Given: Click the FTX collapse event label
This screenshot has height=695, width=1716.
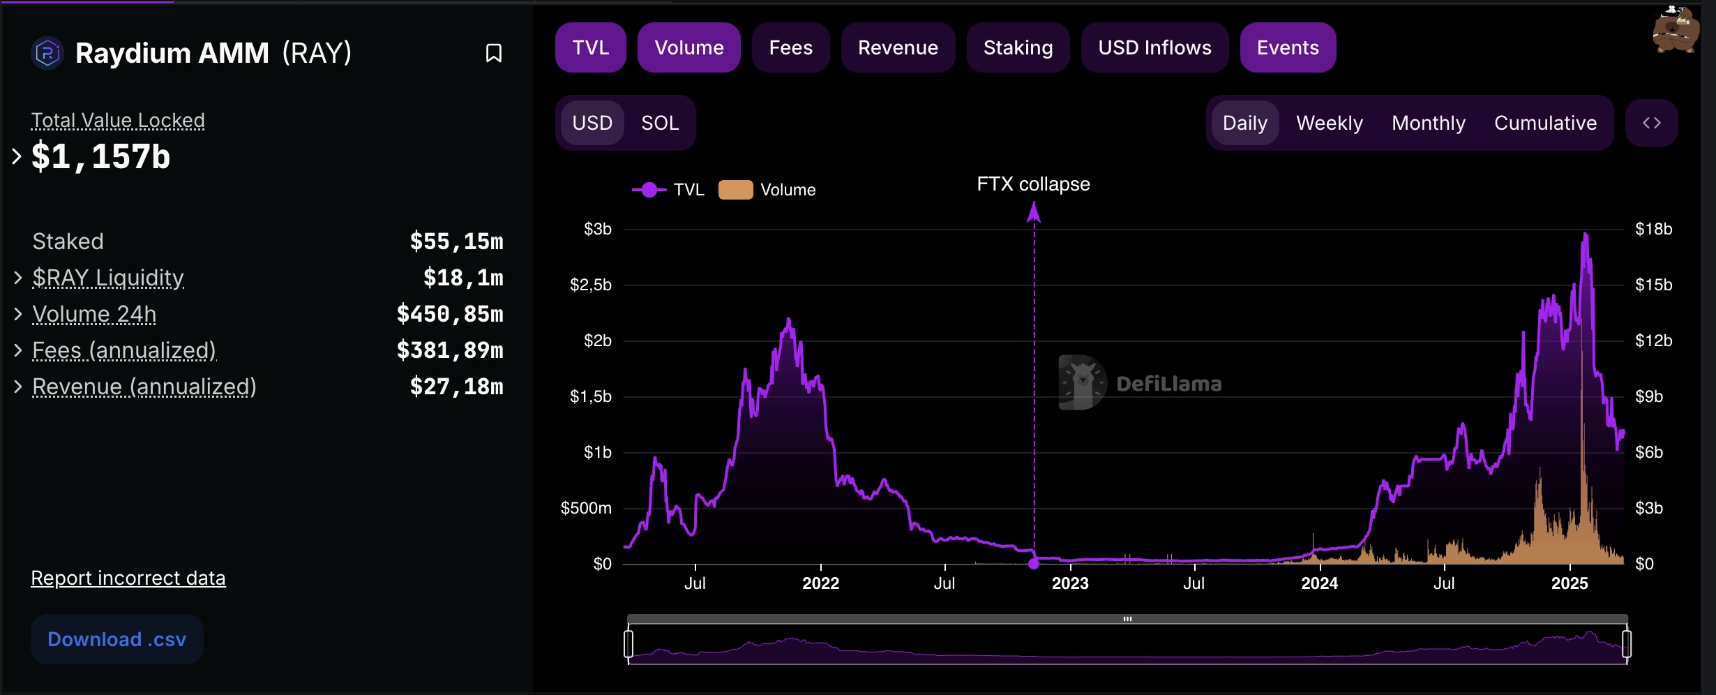Looking at the screenshot, I should (x=1033, y=184).
